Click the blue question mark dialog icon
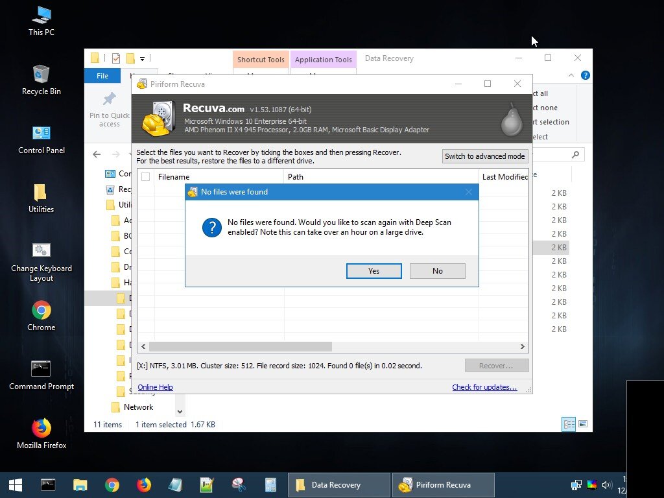 coord(212,228)
